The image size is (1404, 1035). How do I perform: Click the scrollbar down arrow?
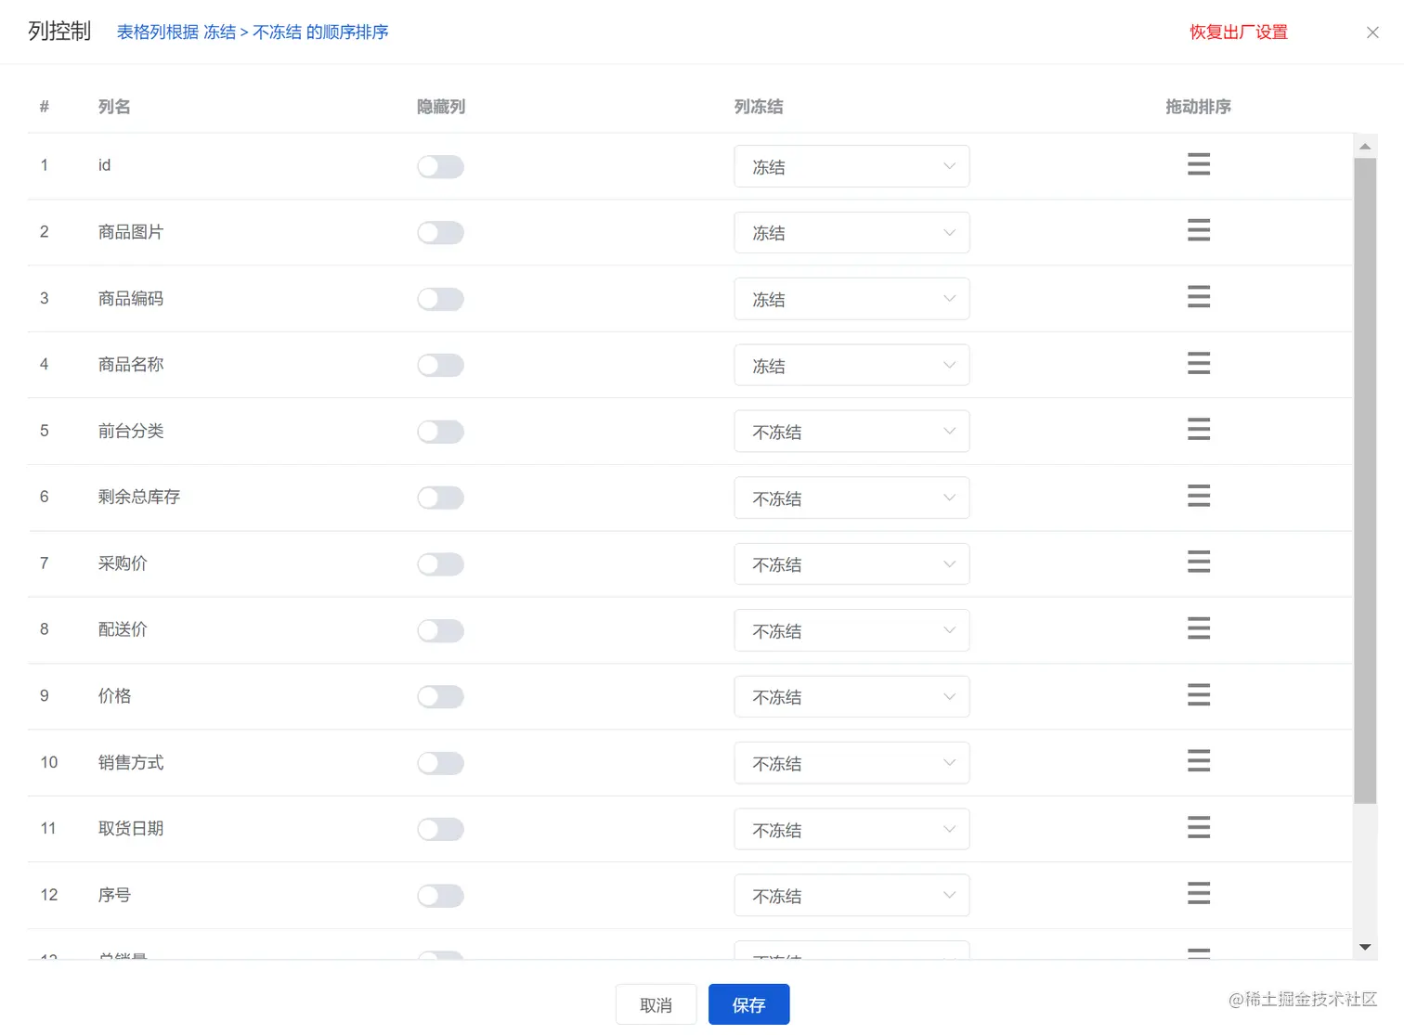point(1365,948)
